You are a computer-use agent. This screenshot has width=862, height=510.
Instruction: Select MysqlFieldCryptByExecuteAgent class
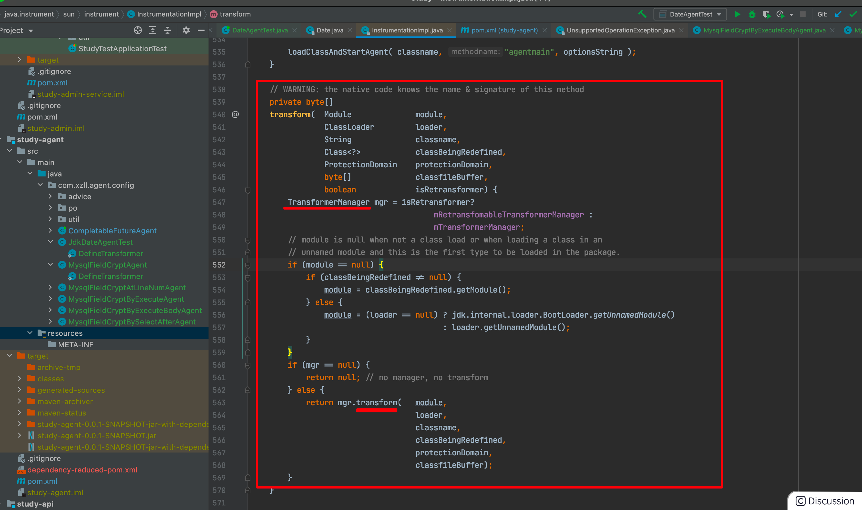point(126,299)
